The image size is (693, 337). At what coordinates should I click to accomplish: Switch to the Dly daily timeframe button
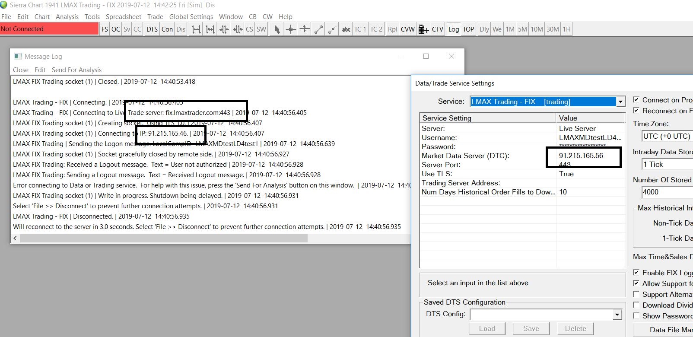484,29
